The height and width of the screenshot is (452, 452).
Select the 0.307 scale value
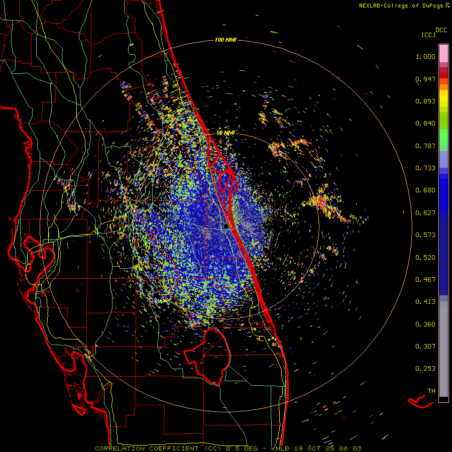pyautogui.click(x=425, y=347)
